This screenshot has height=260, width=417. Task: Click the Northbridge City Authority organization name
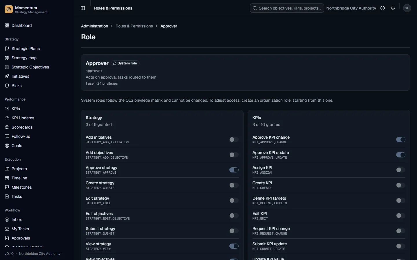pyautogui.click(x=351, y=8)
